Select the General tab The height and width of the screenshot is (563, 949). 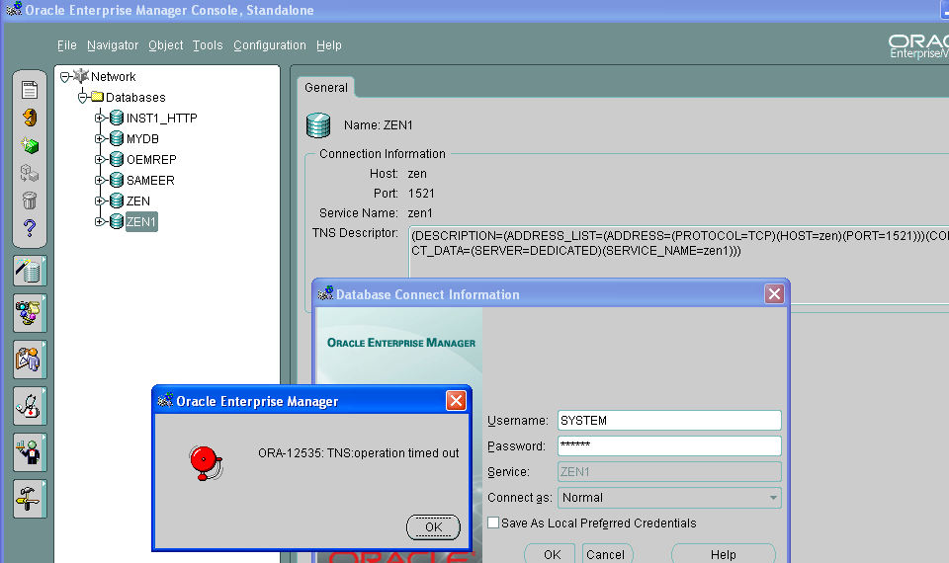[326, 88]
